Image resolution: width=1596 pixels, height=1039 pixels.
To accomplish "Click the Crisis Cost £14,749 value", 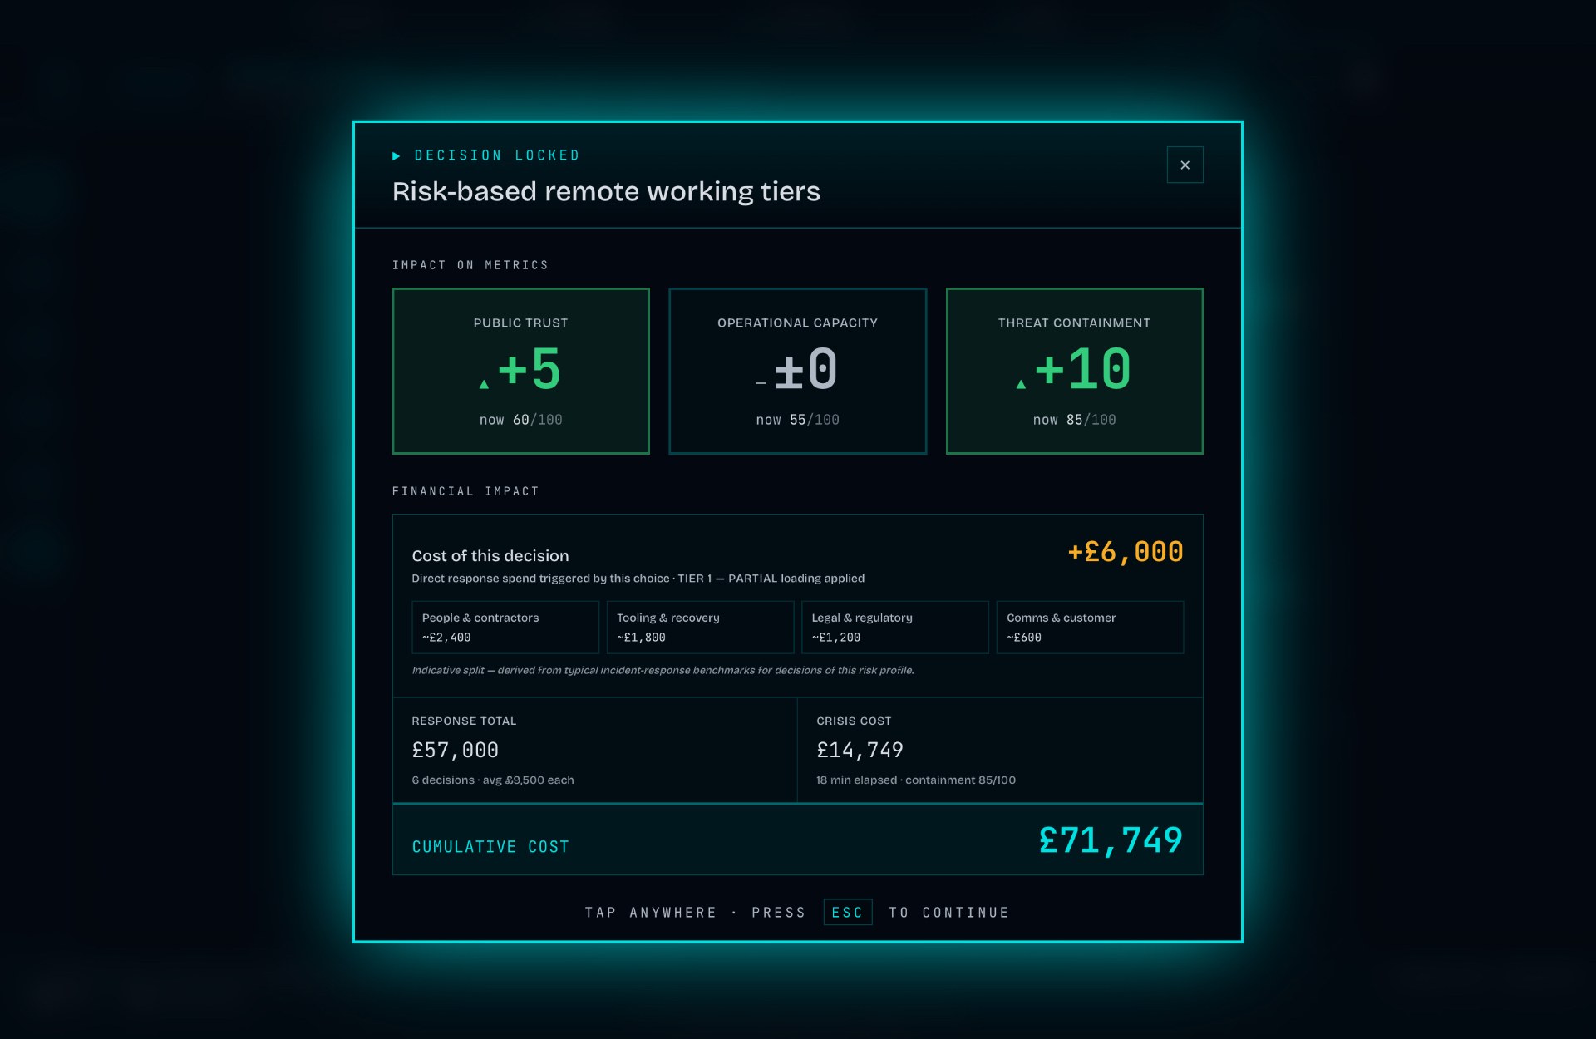I will click(x=860, y=750).
